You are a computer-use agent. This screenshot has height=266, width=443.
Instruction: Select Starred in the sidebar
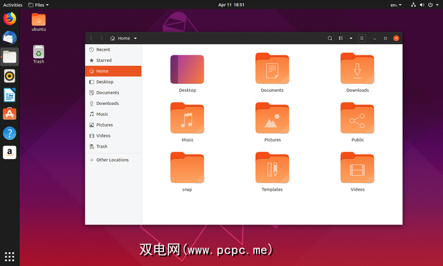coord(104,60)
